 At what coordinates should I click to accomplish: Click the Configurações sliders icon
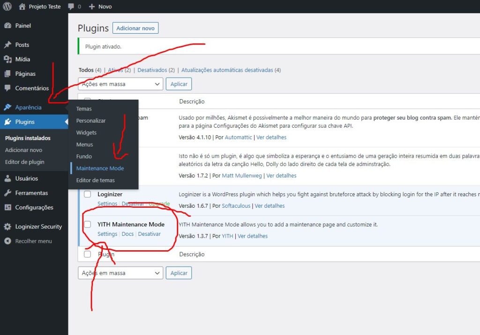[7, 207]
